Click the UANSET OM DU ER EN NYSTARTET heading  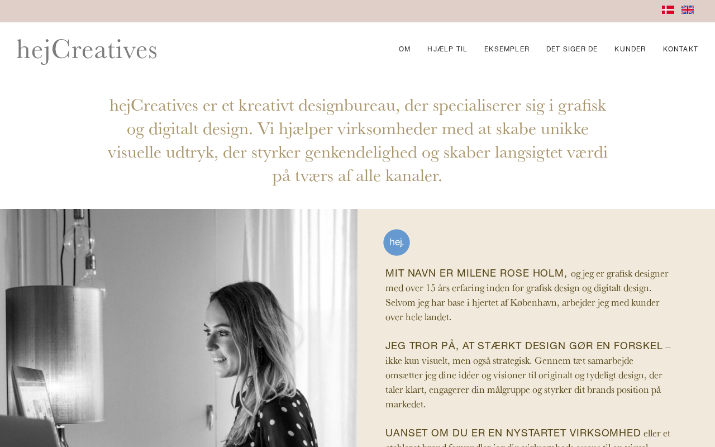click(513, 433)
